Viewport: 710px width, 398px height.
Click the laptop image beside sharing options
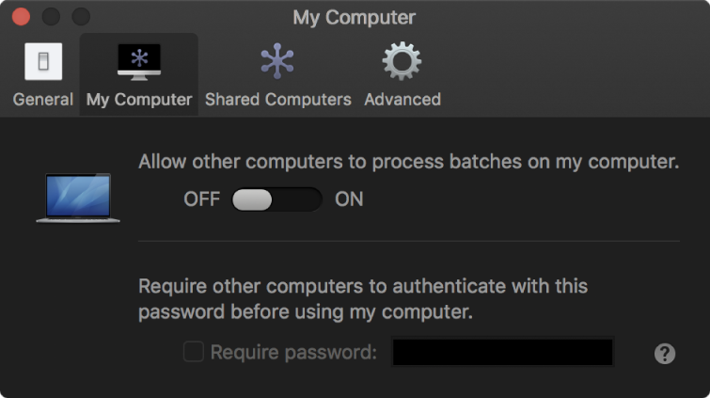tap(78, 198)
